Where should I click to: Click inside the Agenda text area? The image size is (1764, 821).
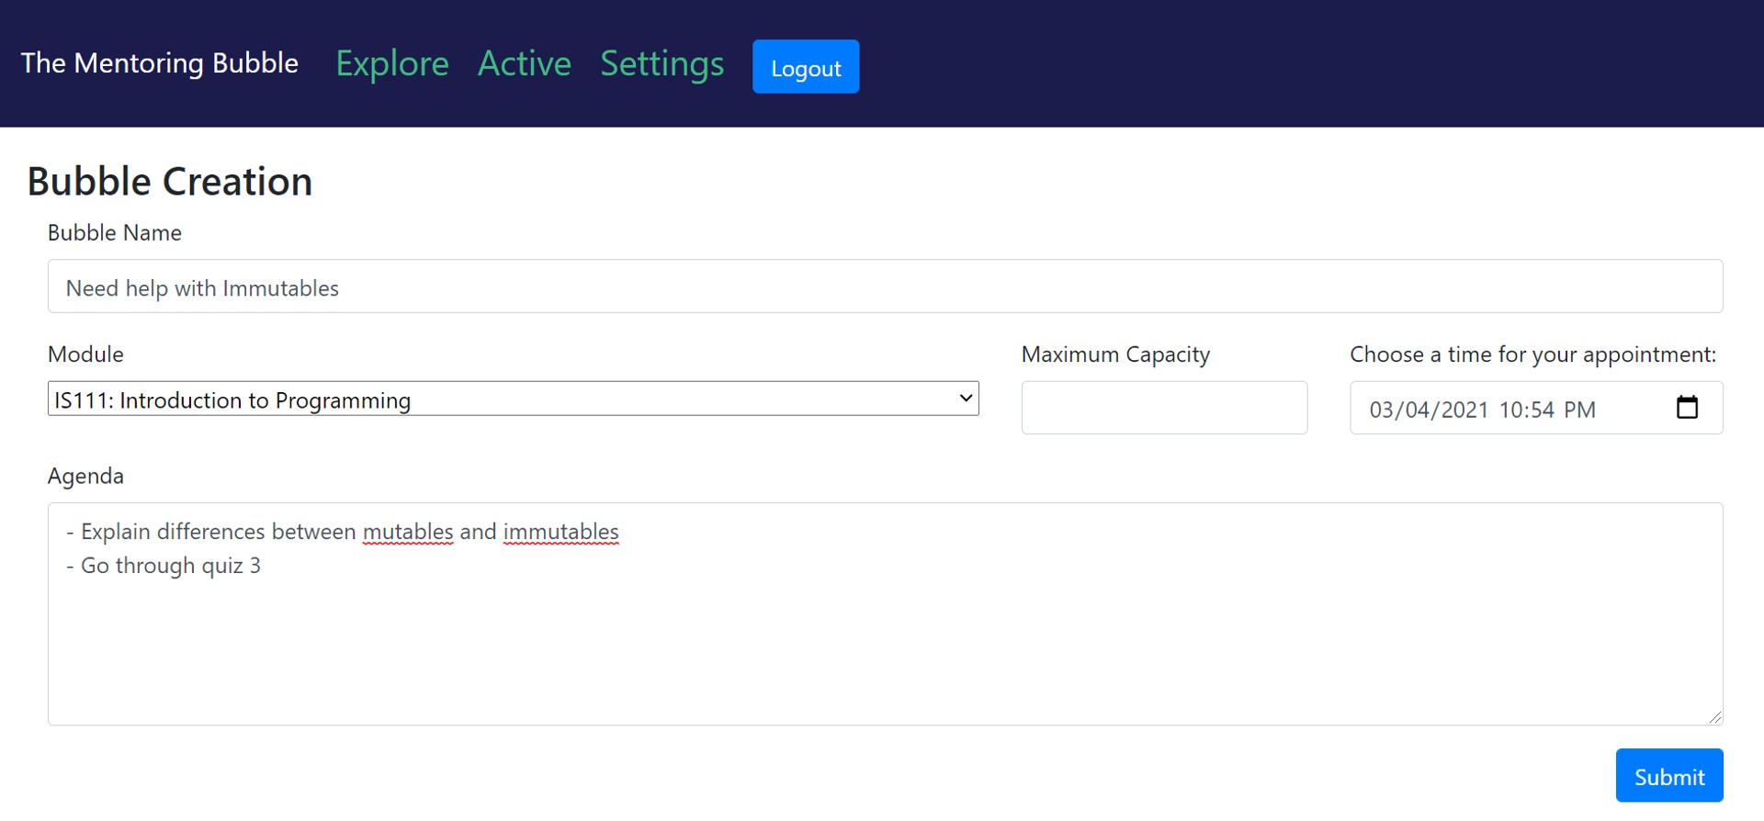[x=885, y=614]
